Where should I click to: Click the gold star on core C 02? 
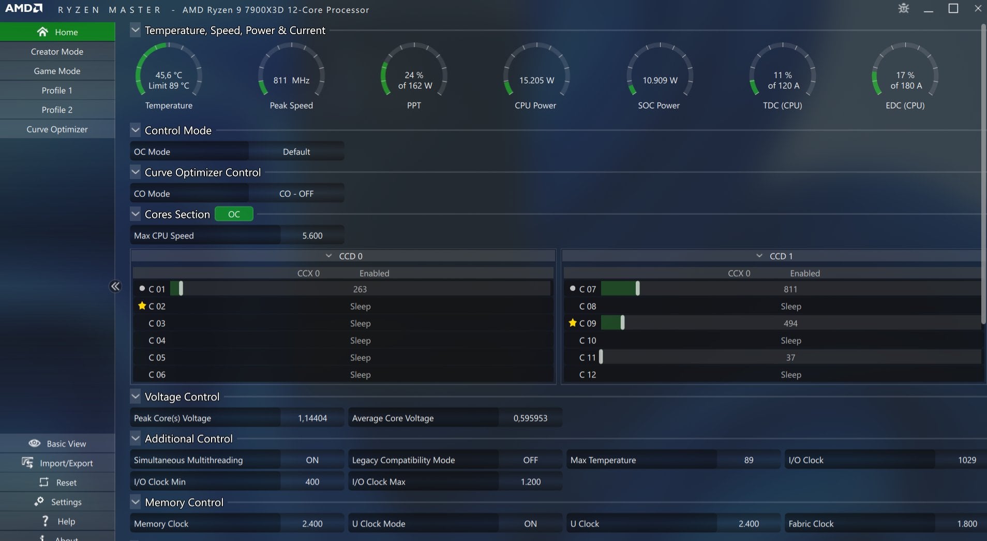click(142, 305)
